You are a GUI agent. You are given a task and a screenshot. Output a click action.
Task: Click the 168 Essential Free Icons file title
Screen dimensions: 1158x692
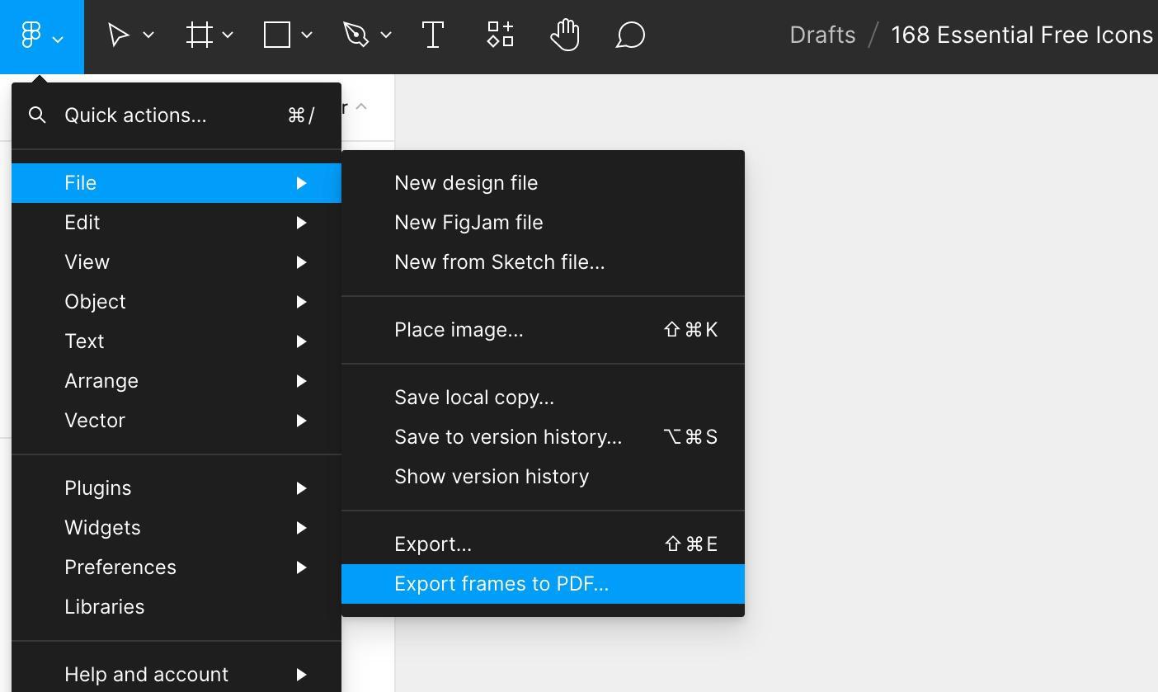click(x=1022, y=35)
